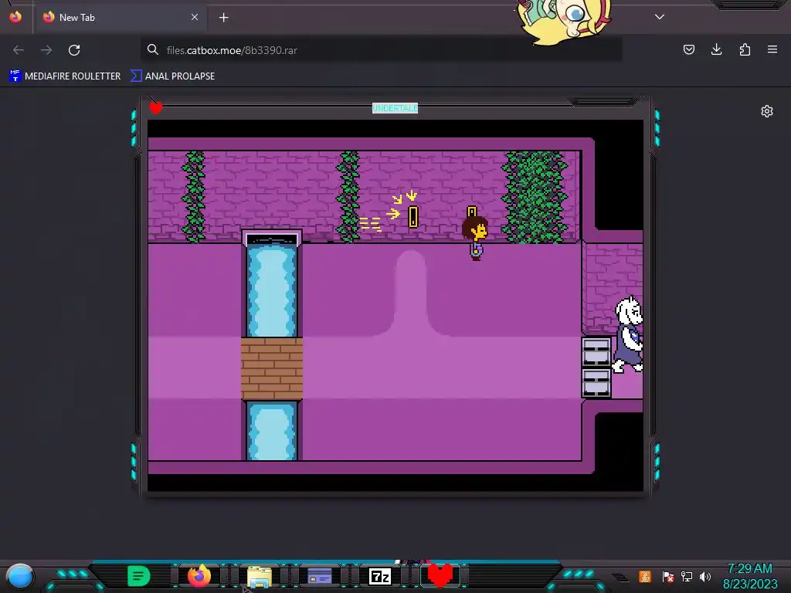Open new tab personalize gear icon
Image resolution: width=791 pixels, height=593 pixels.
(767, 111)
